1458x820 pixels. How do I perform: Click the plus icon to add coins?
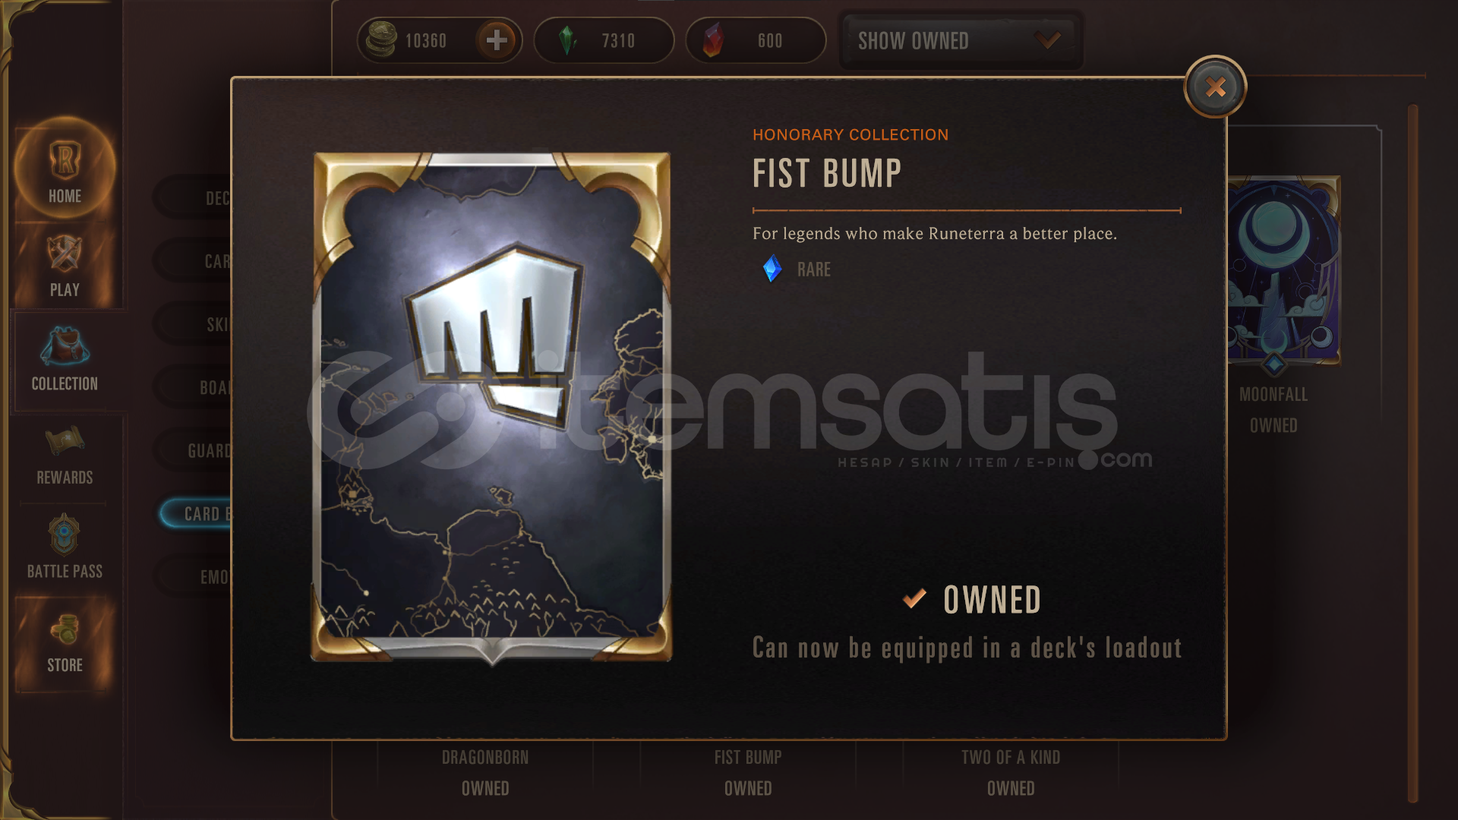coord(497,40)
